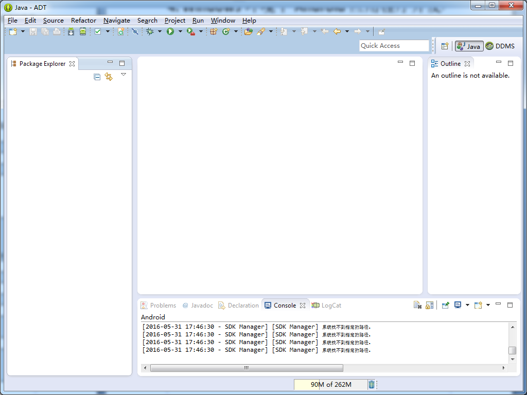
Task: Open the Search dropdown arrow in toolbar
Action: 271,31
